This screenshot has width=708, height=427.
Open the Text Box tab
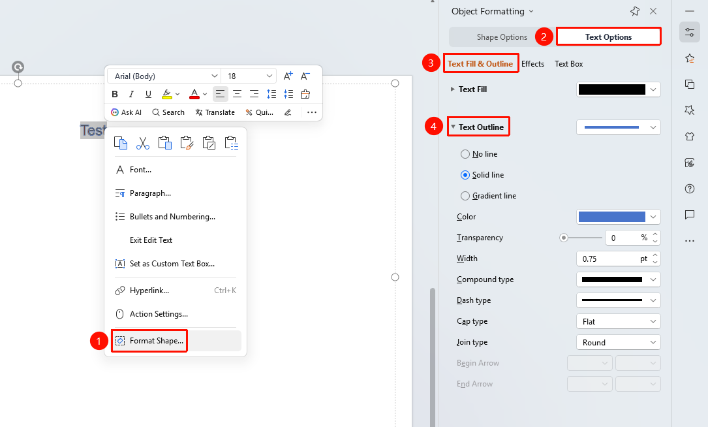568,64
